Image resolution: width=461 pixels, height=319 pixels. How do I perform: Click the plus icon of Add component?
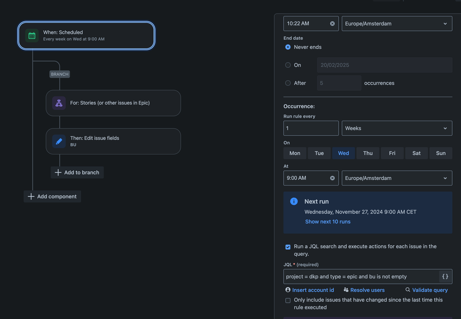[x=31, y=196]
